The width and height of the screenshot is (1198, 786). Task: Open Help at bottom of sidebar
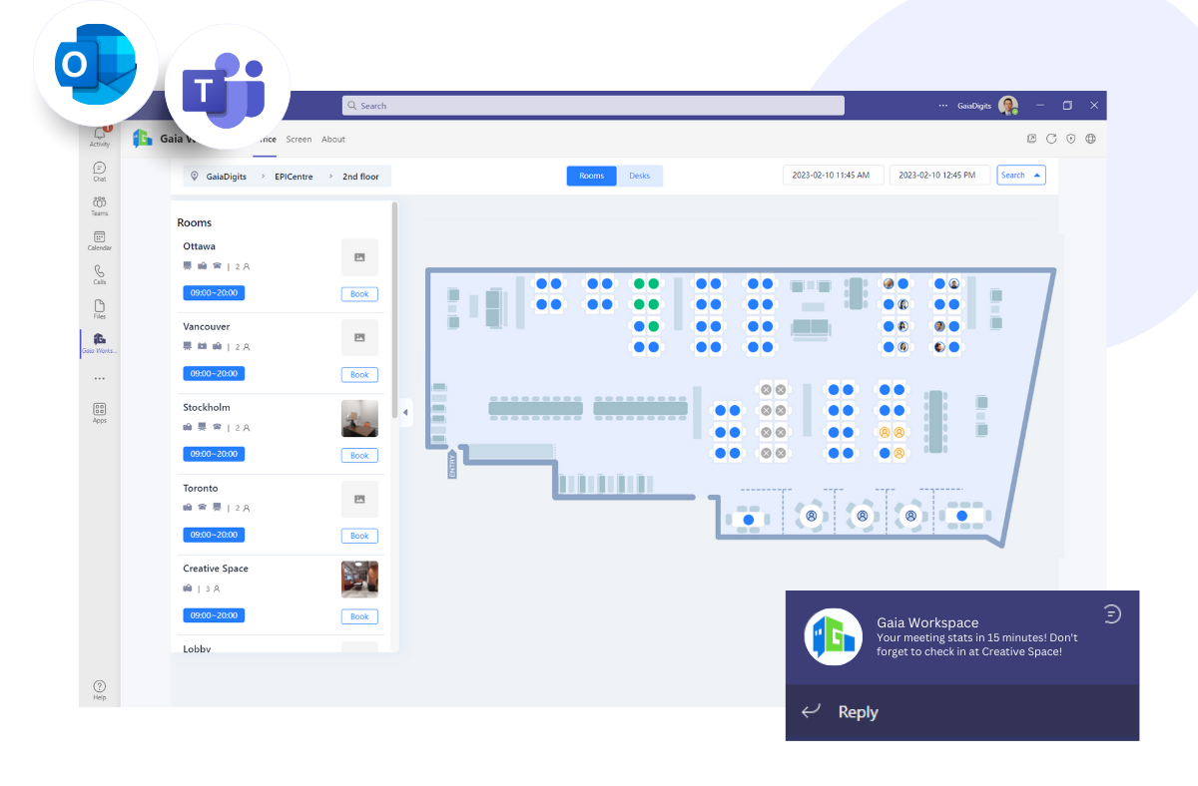(100, 689)
